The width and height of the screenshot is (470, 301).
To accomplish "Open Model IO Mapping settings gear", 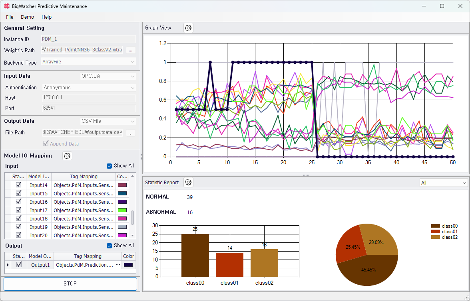I will 67,156.
